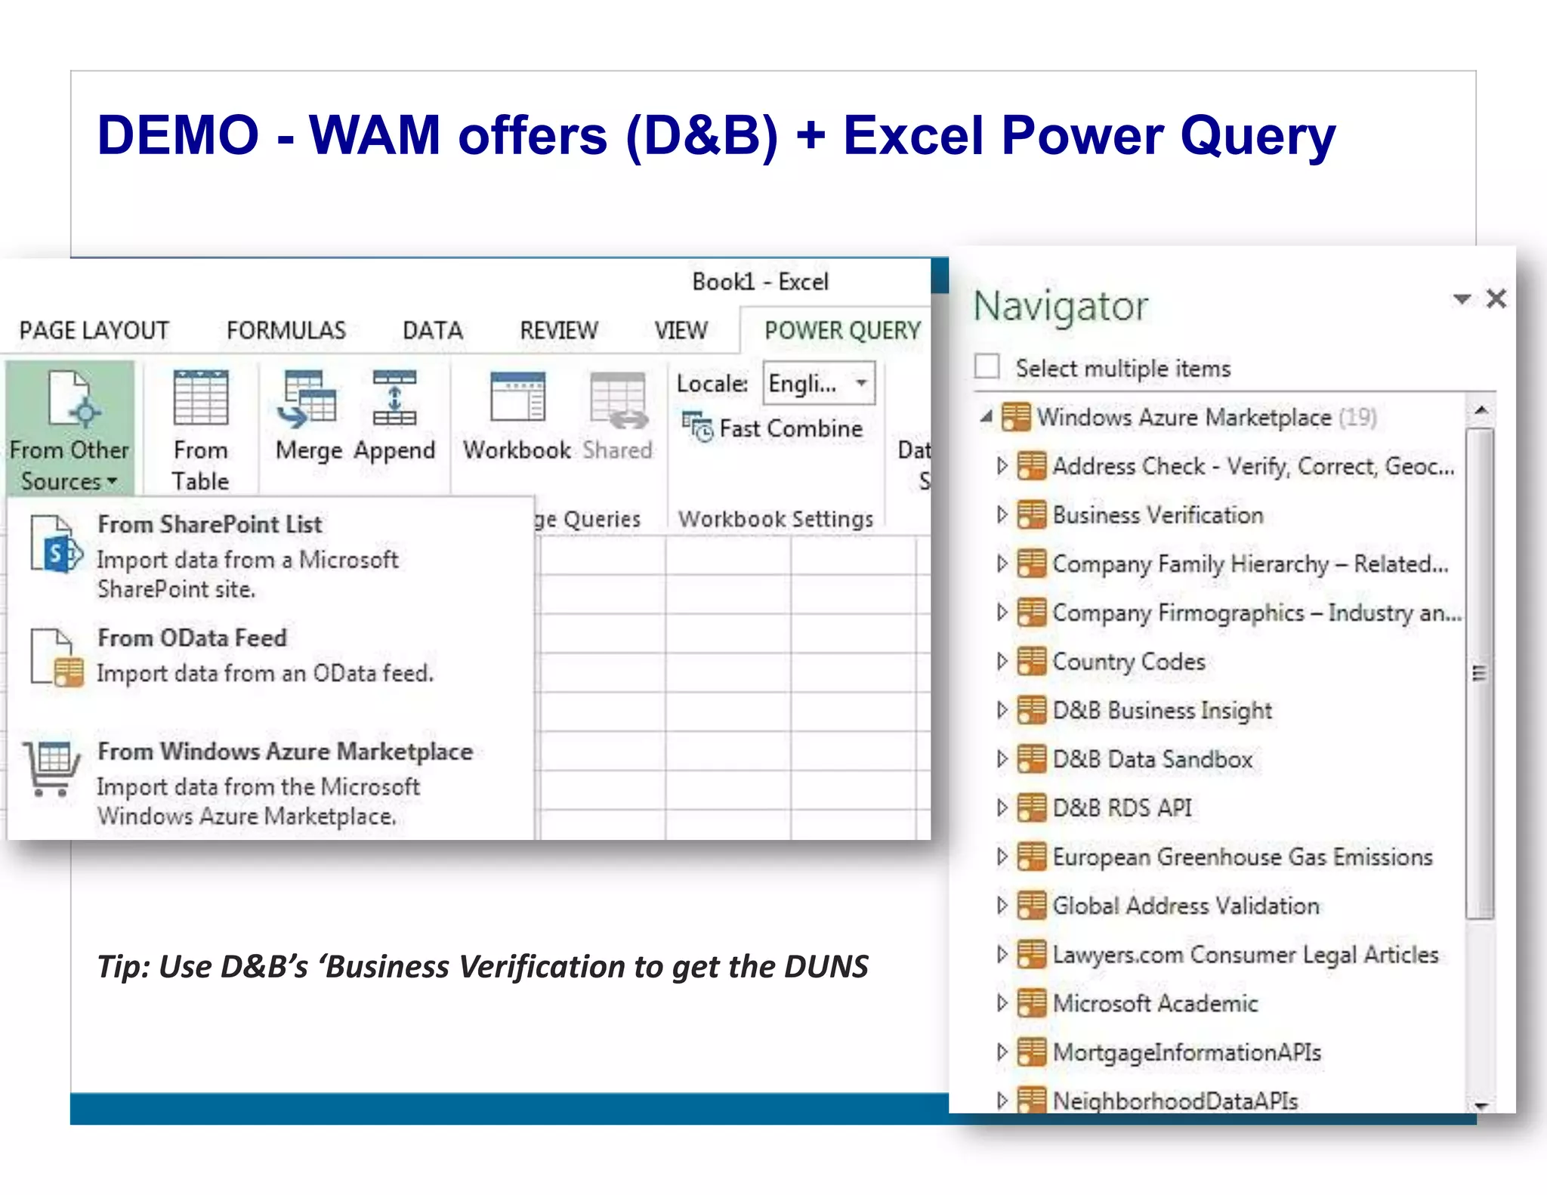Select D&B Business Insight dataset

(1162, 711)
